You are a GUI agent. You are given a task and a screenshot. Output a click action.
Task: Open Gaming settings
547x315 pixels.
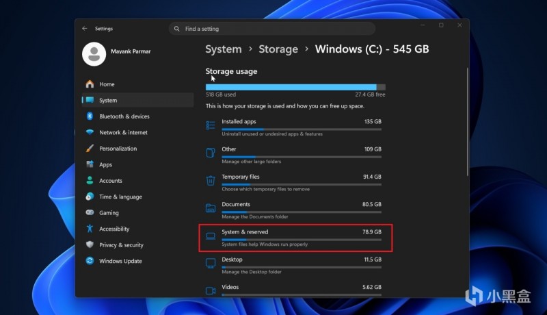click(137, 213)
